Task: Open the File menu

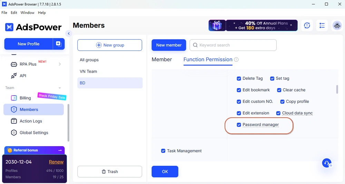Action: [x=4, y=12]
